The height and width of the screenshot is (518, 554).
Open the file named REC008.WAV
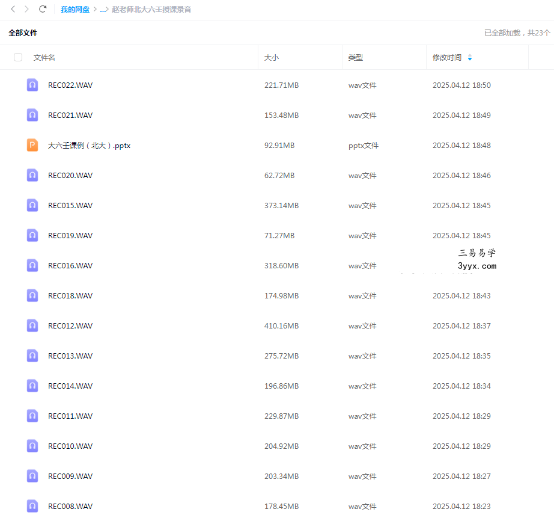point(70,507)
